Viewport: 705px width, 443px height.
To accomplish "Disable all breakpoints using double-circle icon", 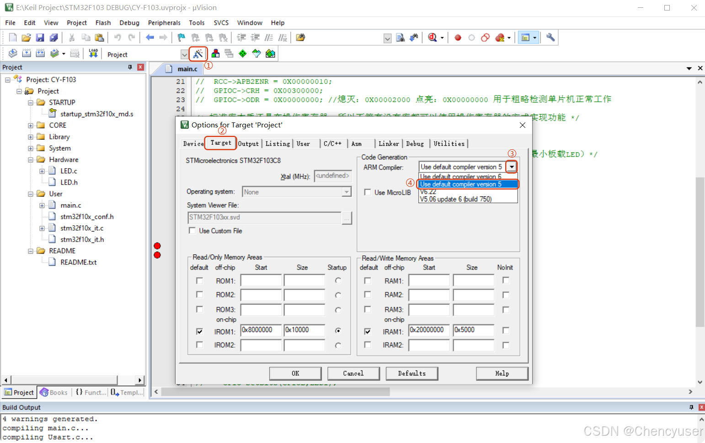I will (486, 37).
